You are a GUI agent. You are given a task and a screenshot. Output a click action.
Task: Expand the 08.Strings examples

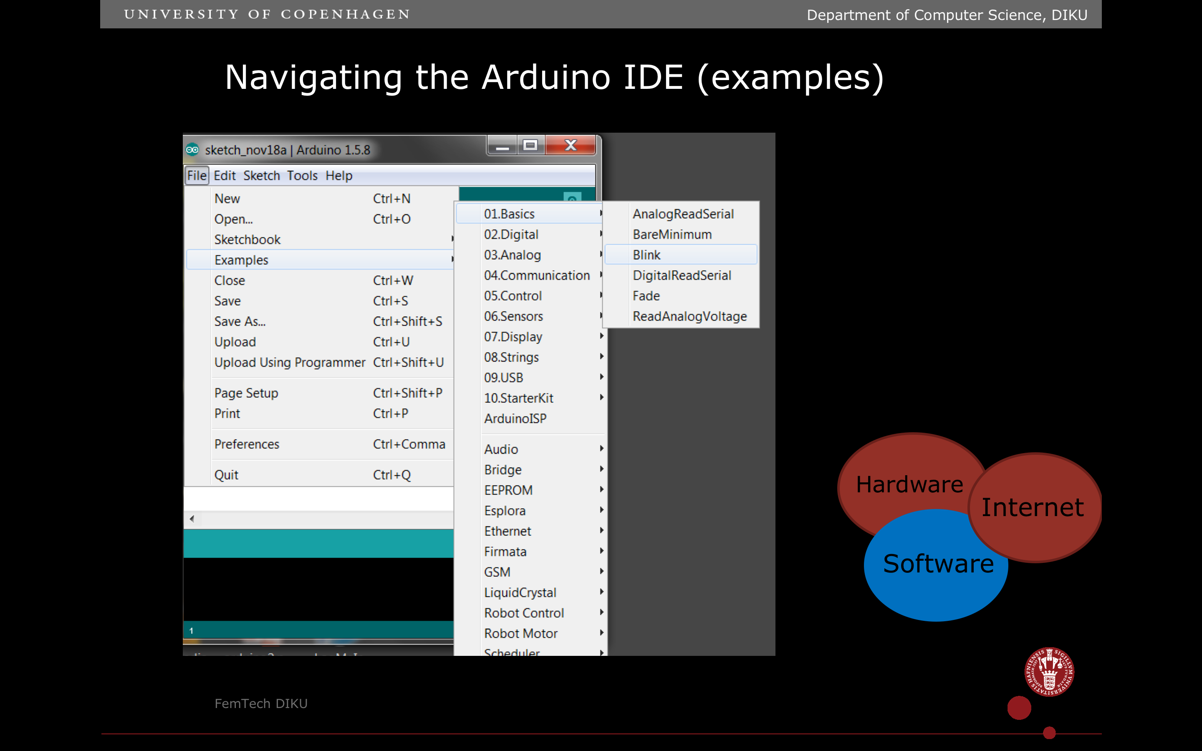(x=530, y=357)
